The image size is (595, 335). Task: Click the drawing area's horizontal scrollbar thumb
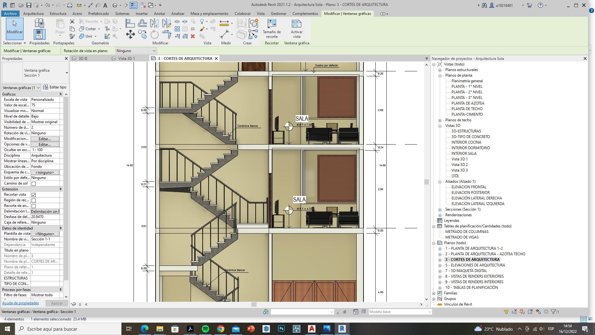(254, 304)
